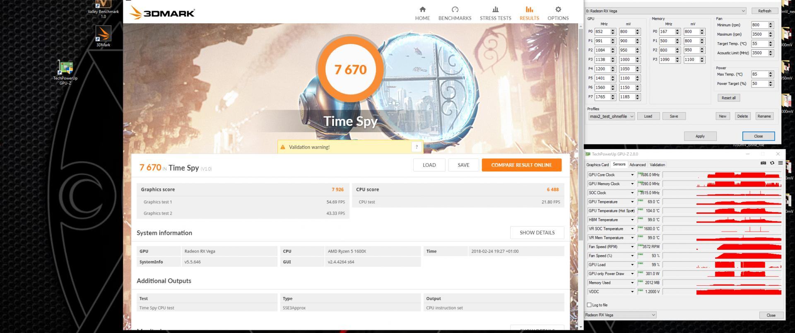Expand the GPU Temperature sensor dropdown

tap(632, 202)
